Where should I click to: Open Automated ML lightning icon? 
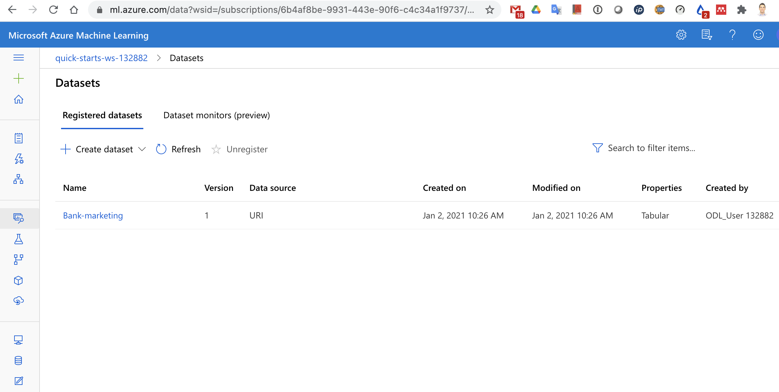pyautogui.click(x=19, y=159)
